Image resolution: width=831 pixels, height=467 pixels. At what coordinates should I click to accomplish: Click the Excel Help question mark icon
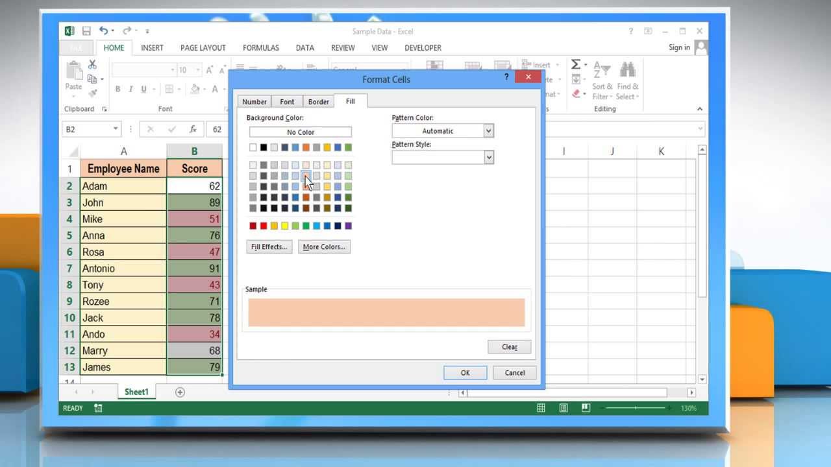tap(630, 30)
